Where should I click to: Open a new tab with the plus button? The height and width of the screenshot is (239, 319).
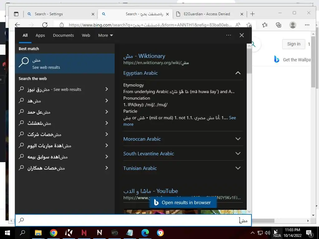pos(252,14)
